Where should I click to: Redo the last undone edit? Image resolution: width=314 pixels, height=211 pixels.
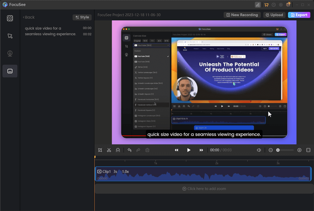tap(138, 150)
